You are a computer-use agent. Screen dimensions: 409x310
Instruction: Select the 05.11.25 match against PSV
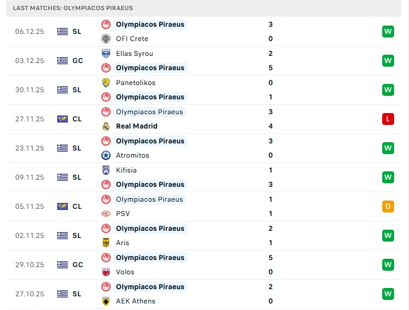point(202,206)
